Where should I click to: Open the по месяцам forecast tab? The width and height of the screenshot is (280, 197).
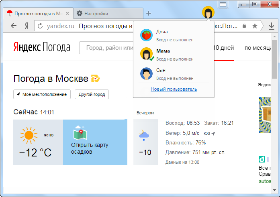[x=258, y=48]
